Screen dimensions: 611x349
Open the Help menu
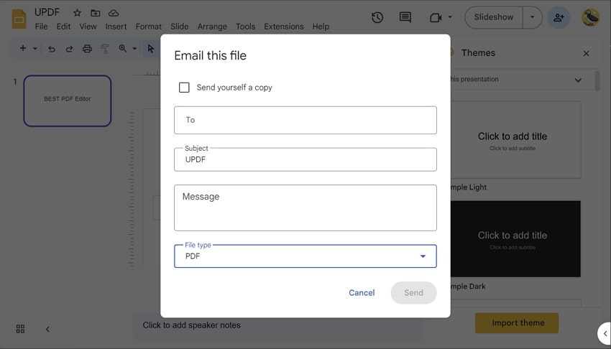321,27
